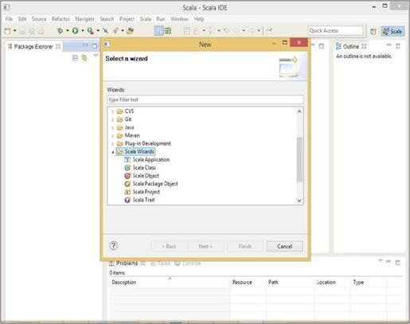Open the Scala menu

pos(146,19)
